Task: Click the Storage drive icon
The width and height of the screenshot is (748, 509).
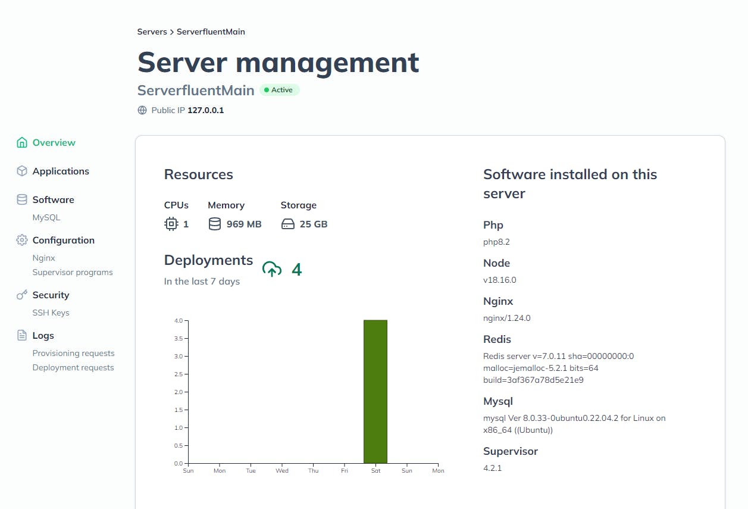Action: [288, 224]
